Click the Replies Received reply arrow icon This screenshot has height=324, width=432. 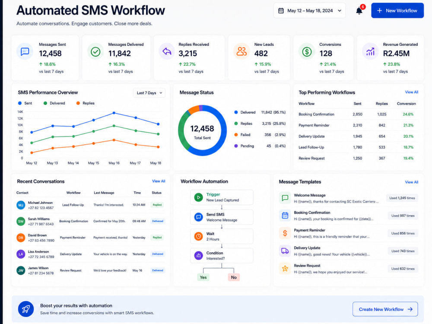[167, 51]
